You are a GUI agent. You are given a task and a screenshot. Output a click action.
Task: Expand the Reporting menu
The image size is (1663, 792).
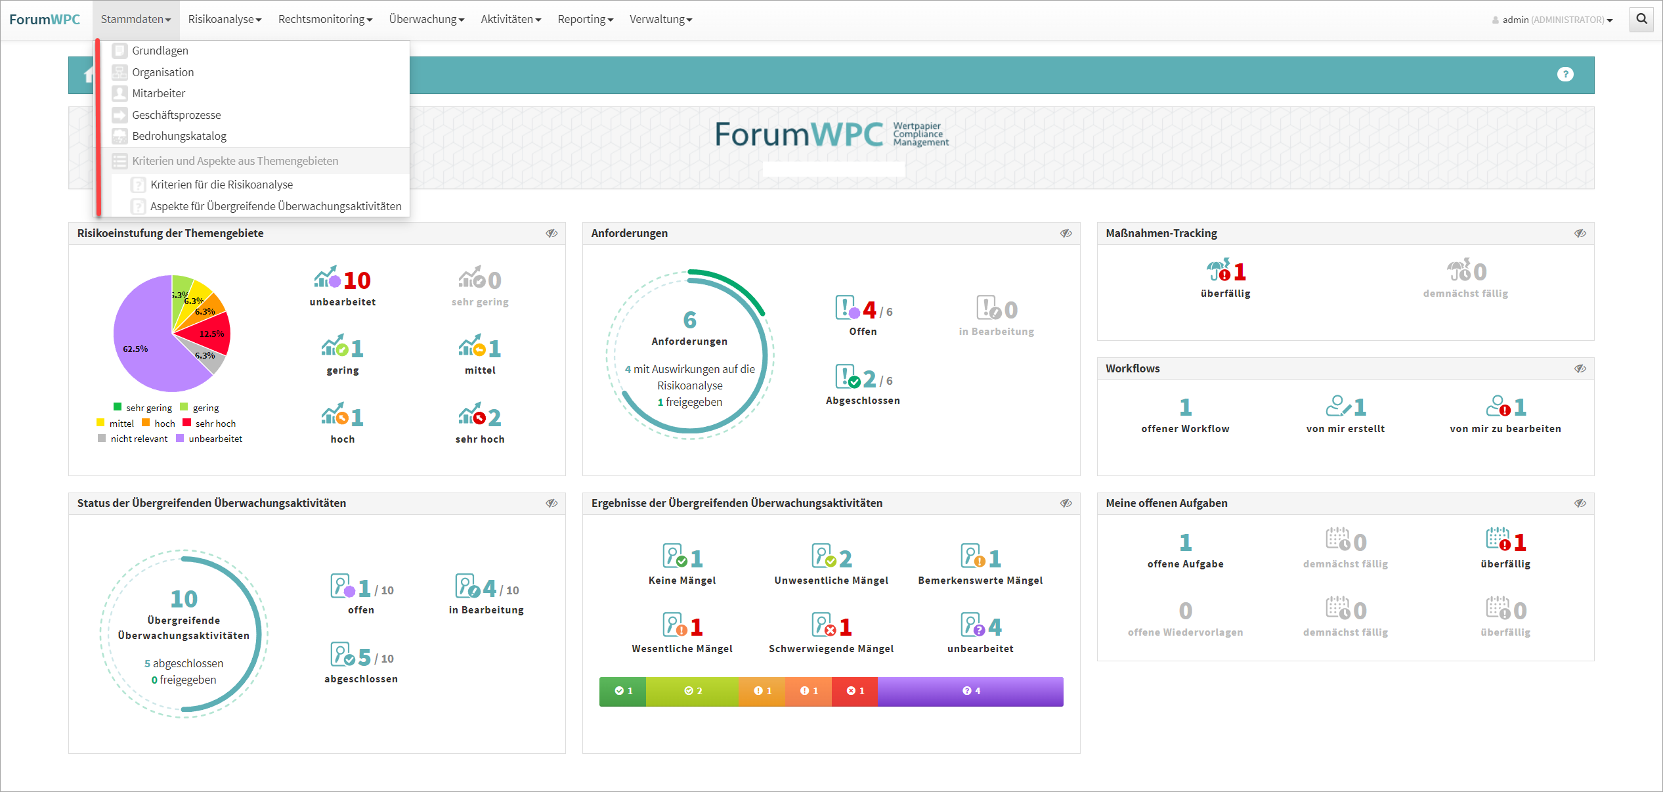[585, 20]
